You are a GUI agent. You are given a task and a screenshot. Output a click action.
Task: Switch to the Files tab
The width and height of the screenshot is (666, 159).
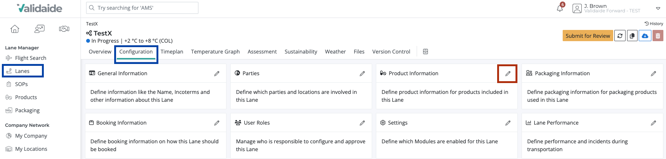click(x=359, y=52)
